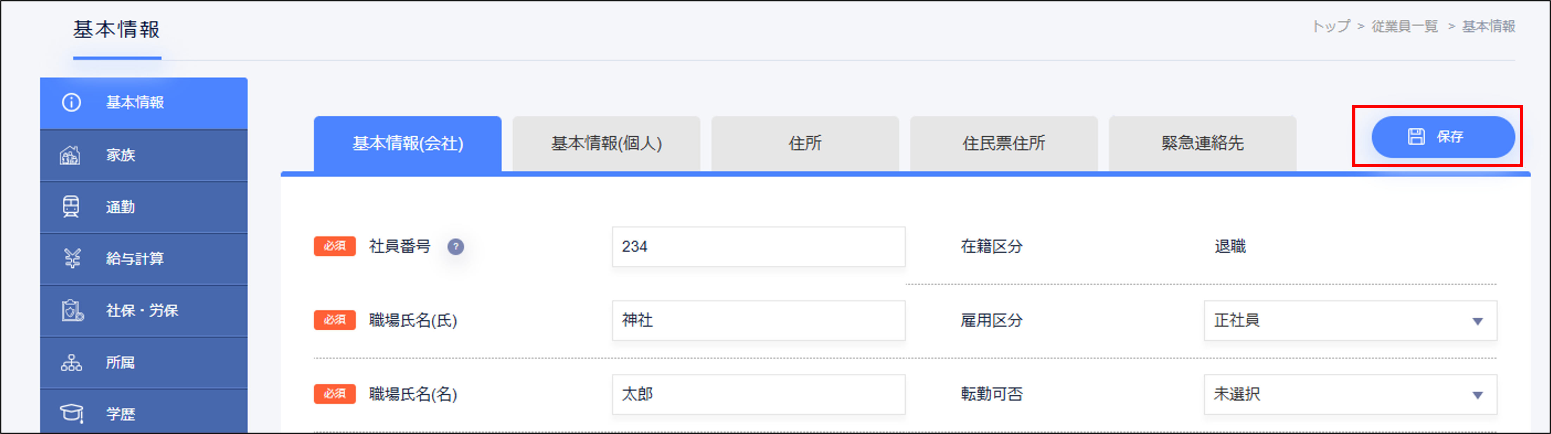Image resolution: width=1551 pixels, height=434 pixels.
Task: Expand the 雇用区分 dropdown showing 正社員
Action: point(1350,320)
